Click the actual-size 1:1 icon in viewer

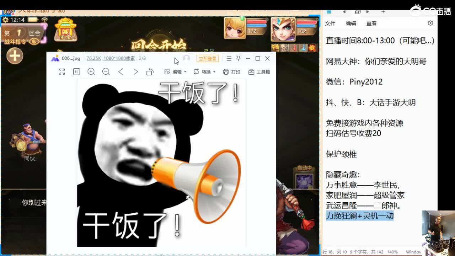tap(76, 72)
